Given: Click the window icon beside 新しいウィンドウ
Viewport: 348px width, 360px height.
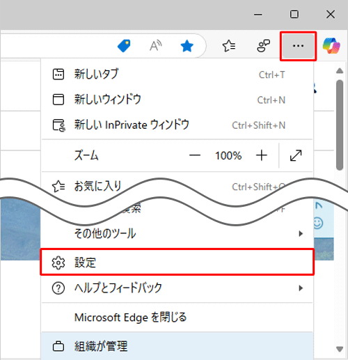Looking at the screenshot, I should (58, 100).
